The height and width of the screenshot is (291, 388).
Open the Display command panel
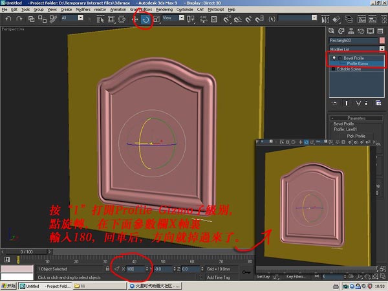pyautogui.click(x=372, y=30)
